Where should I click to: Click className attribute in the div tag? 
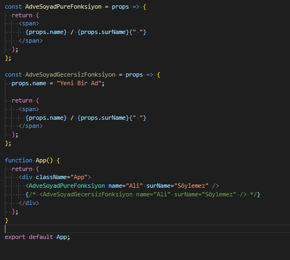[51, 177]
